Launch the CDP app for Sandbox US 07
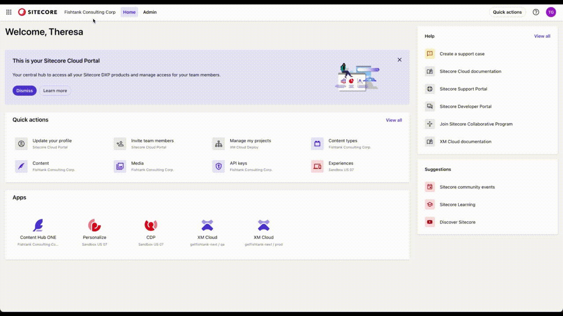 (150, 225)
